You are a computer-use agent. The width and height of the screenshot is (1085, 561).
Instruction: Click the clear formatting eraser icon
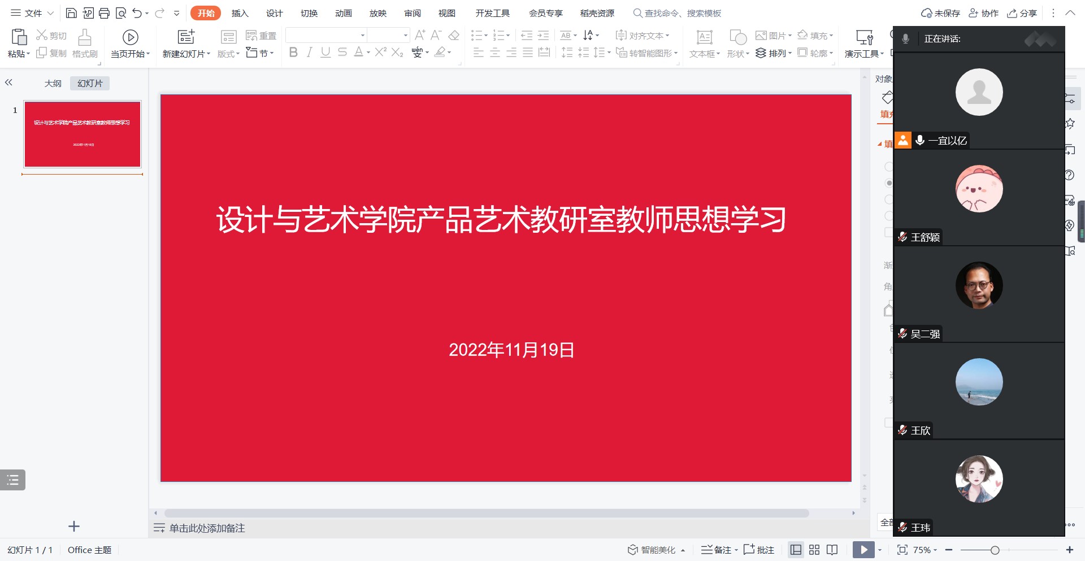click(x=454, y=36)
